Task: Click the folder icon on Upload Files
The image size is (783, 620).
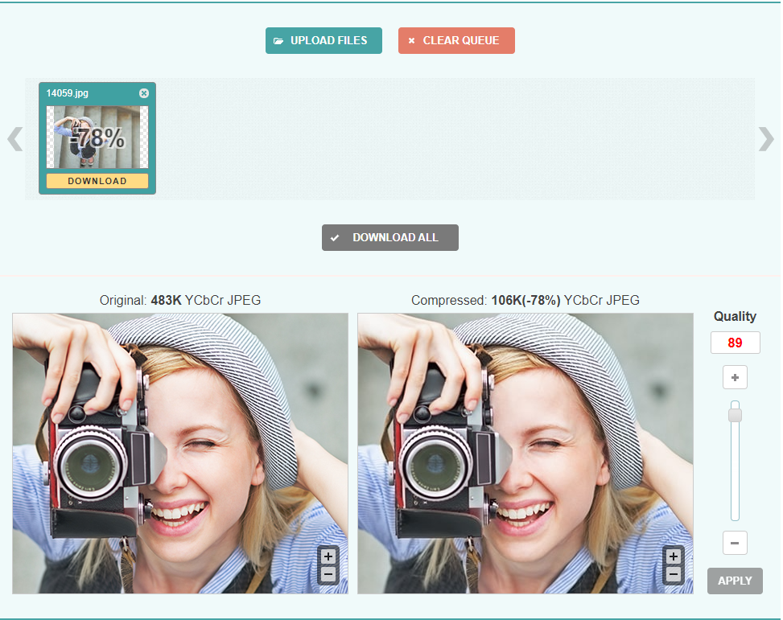Action: click(x=279, y=40)
